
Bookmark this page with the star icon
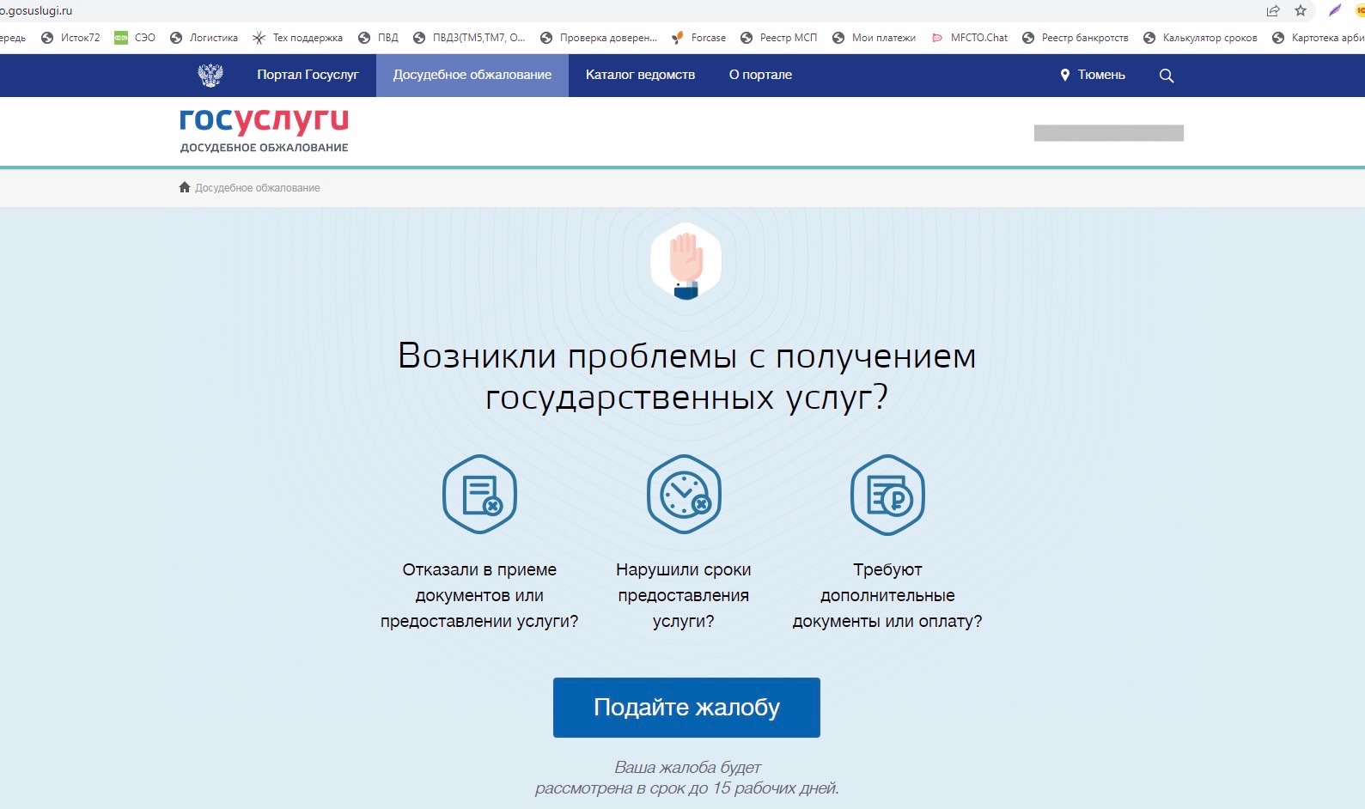[x=1301, y=10]
